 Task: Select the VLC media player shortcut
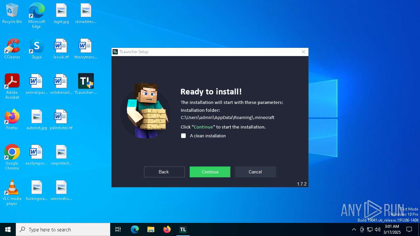[x=12, y=193]
